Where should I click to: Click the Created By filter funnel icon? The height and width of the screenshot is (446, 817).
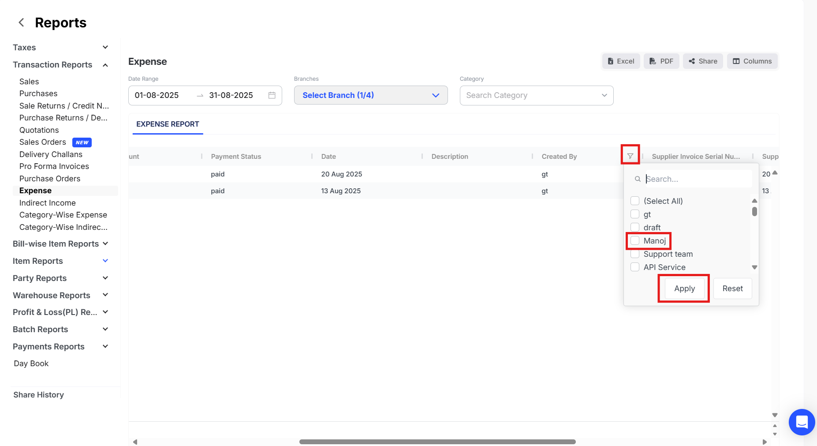[630, 156]
